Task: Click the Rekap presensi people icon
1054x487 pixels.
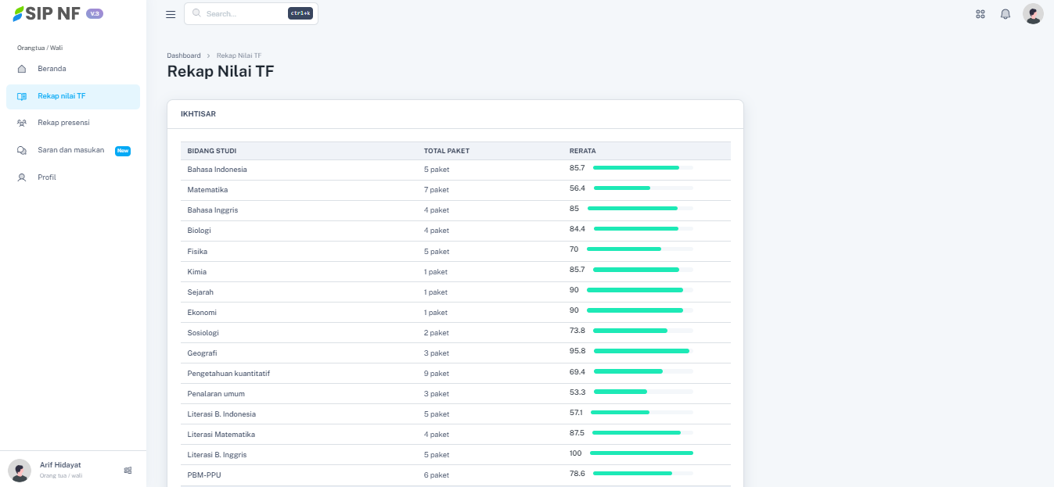Action: click(22, 123)
